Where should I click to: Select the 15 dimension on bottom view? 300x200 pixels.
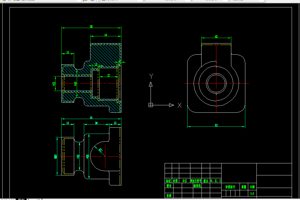[x=115, y=123]
